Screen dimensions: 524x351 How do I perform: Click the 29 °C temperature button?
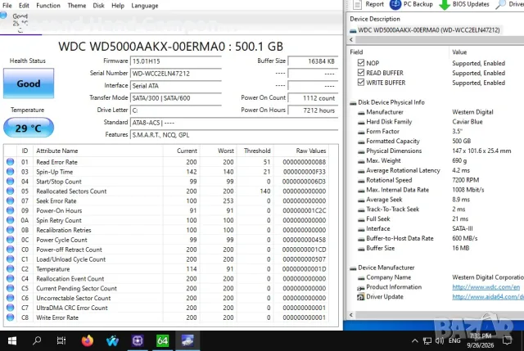[29, 128]
